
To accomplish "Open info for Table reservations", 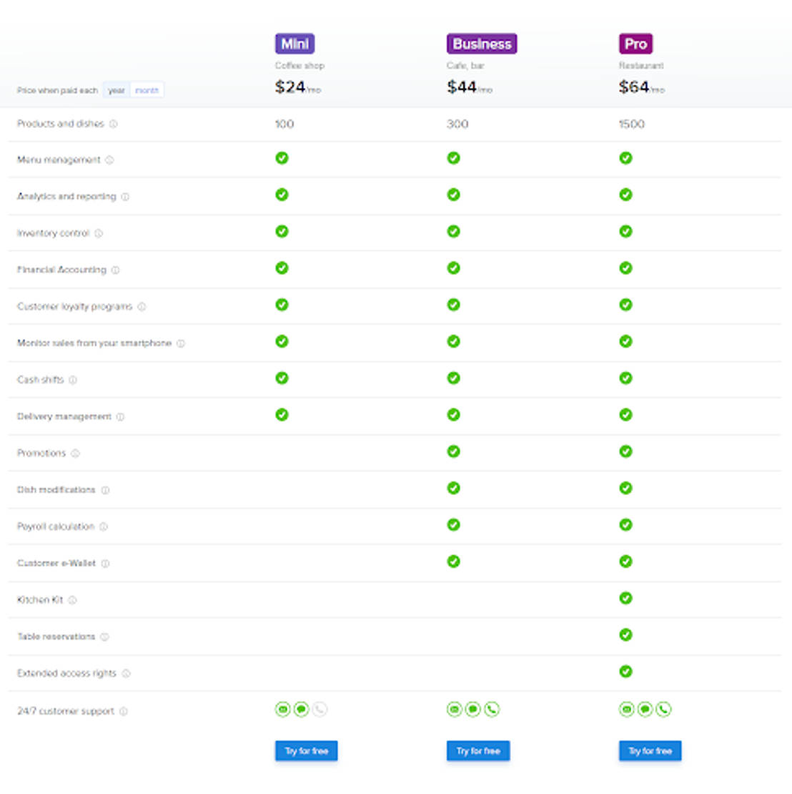I will (x=104, y=637).
